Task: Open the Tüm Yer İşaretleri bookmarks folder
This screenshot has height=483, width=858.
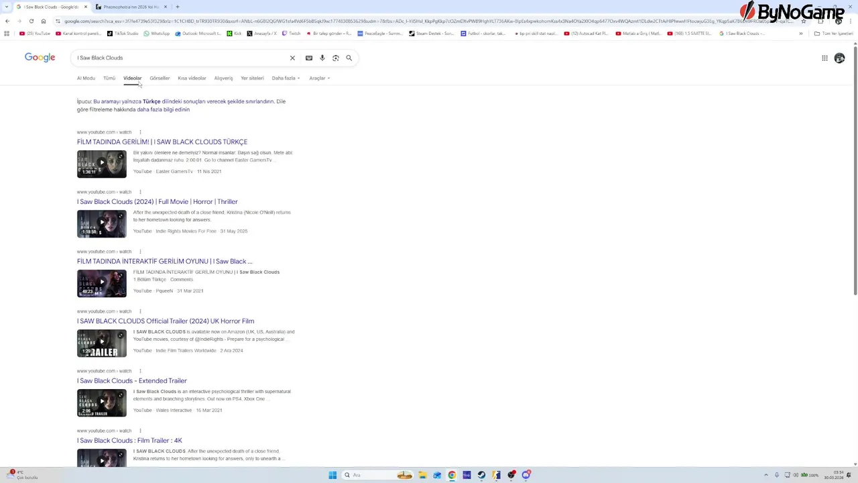Action: (834, 33)
